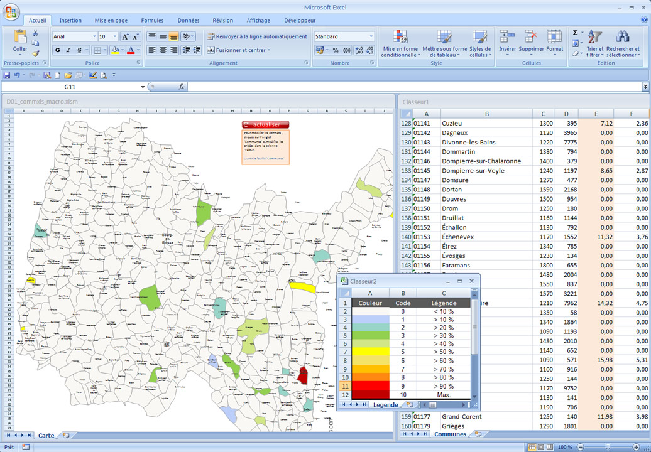Image resolution: width=651 pixels, height=452 pixels.
Task: Click the eraser clear icon in Édition
Action: 576,53
